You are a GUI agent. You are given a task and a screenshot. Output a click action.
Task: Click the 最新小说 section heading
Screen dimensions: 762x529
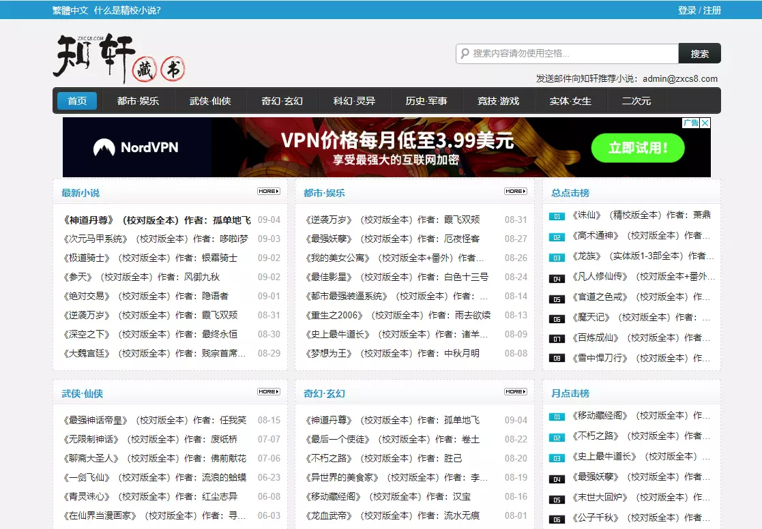click(80, 193)
